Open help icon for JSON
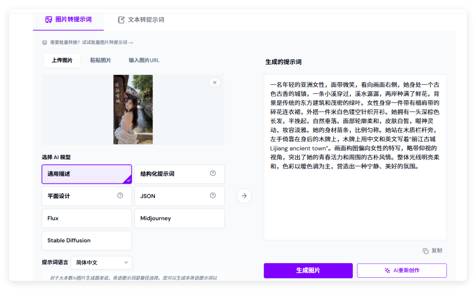 (213, 196)
